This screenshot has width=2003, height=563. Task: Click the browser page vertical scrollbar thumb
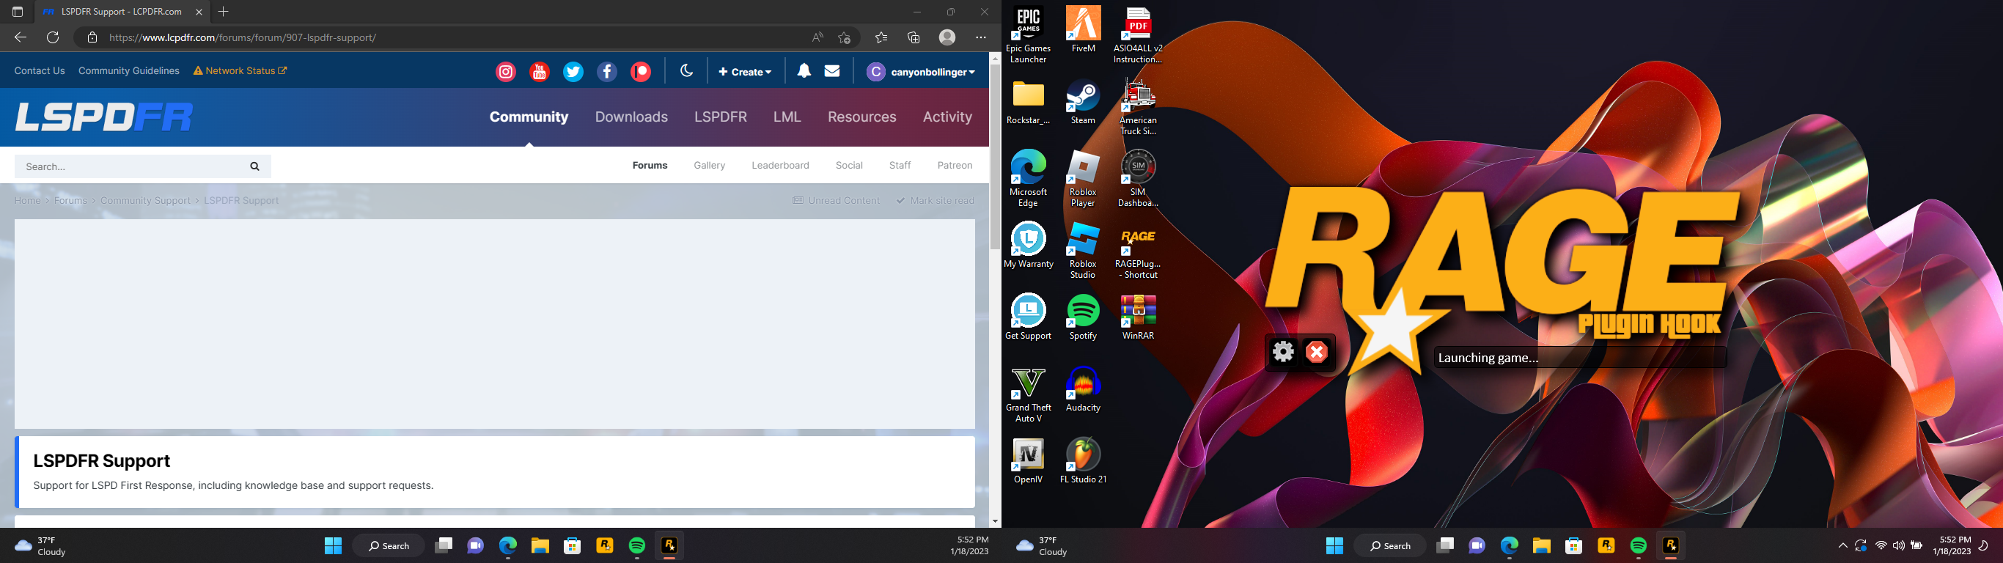994,156
